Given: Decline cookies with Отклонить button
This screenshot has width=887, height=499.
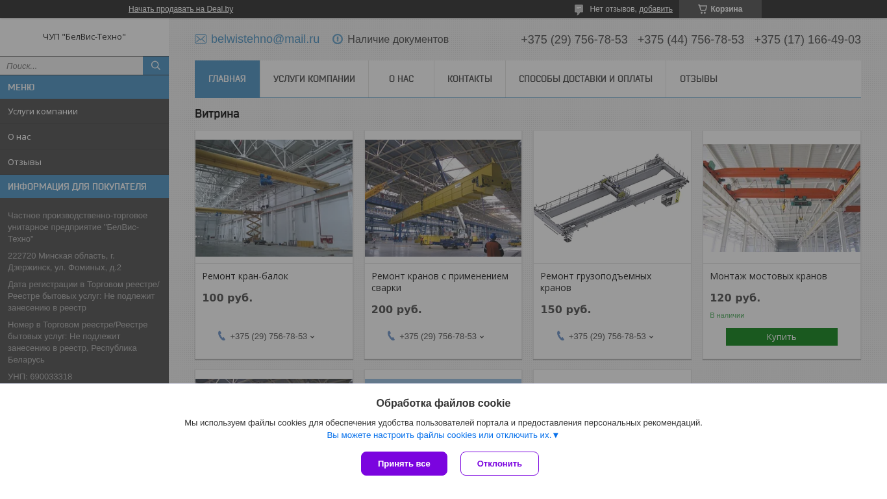Looking at the screenshot, I should point(499,463).
